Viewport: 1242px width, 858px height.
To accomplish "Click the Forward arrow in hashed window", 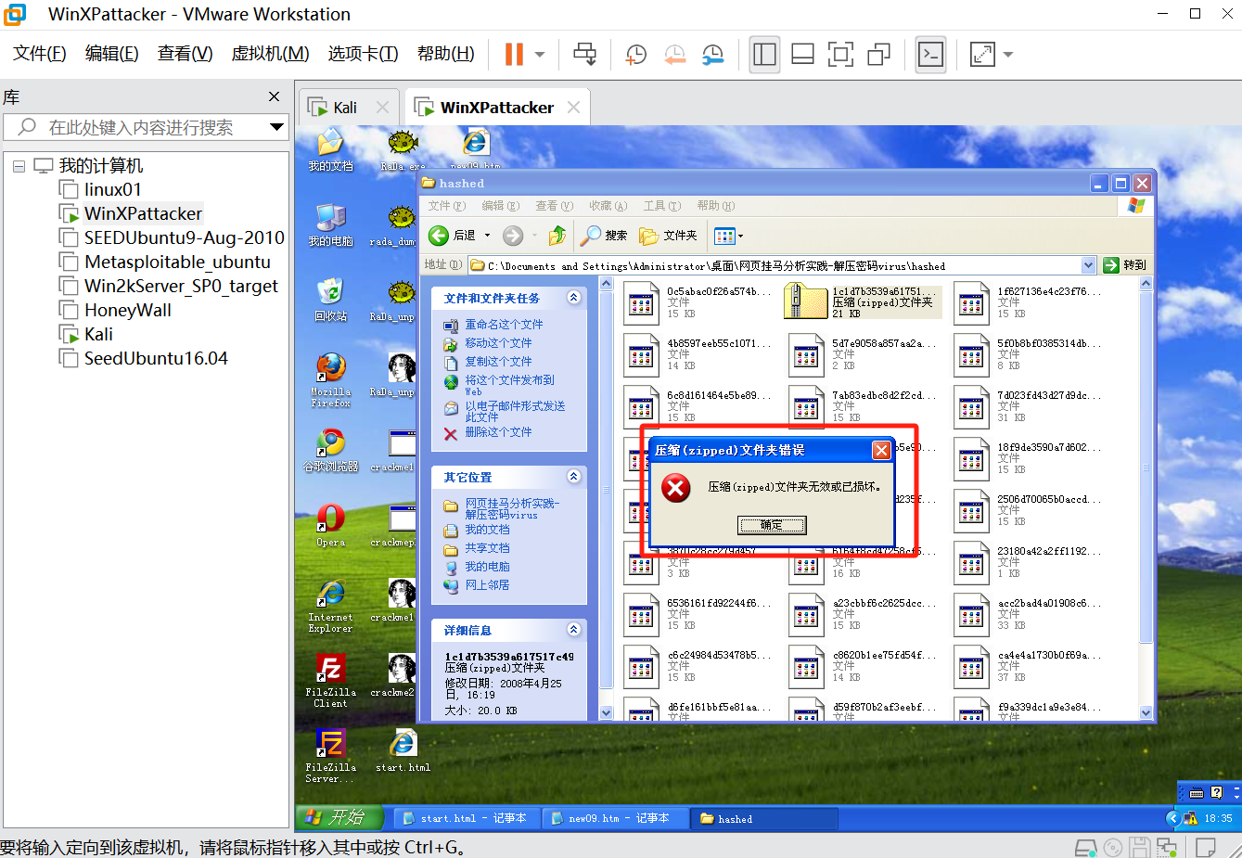I will click(x=513, y=236).
